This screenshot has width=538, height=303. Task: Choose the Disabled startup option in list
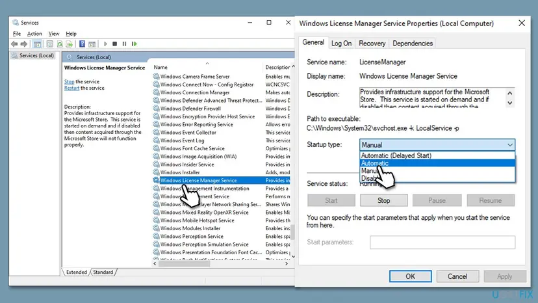[437, 178]
